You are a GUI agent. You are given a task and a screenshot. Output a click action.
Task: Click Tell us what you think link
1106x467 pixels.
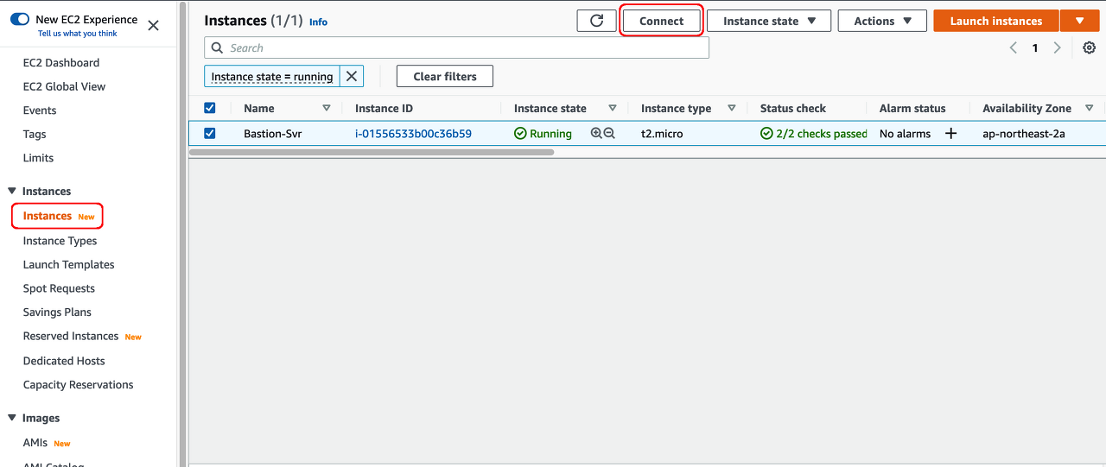point(78,34)
